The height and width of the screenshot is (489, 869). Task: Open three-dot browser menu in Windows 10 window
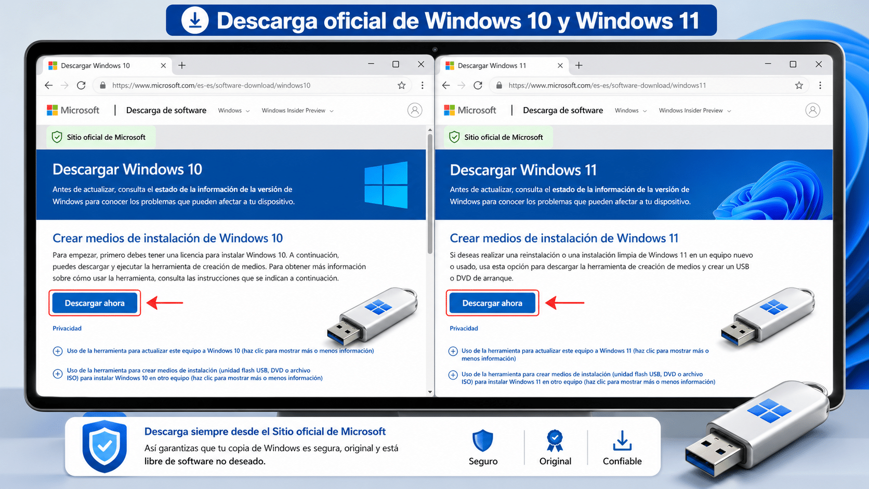(422, 85)
